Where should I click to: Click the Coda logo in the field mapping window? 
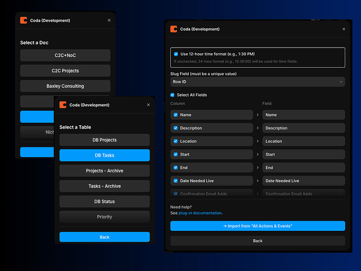point(173,29)
